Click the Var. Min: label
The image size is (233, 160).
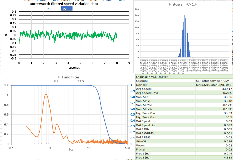point(143,97)
